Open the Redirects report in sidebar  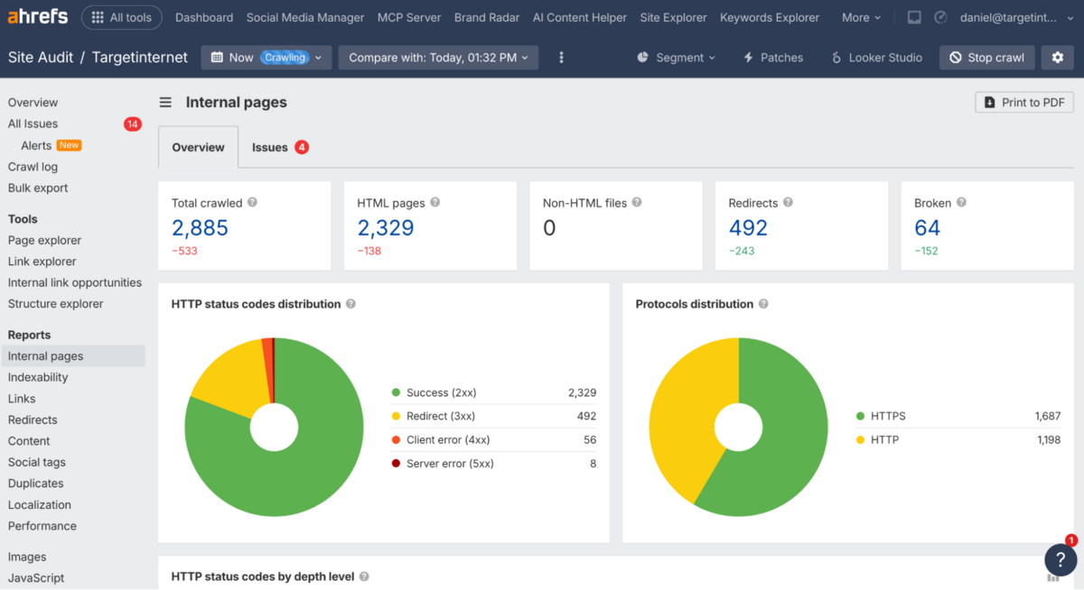(x=33, y=419)
